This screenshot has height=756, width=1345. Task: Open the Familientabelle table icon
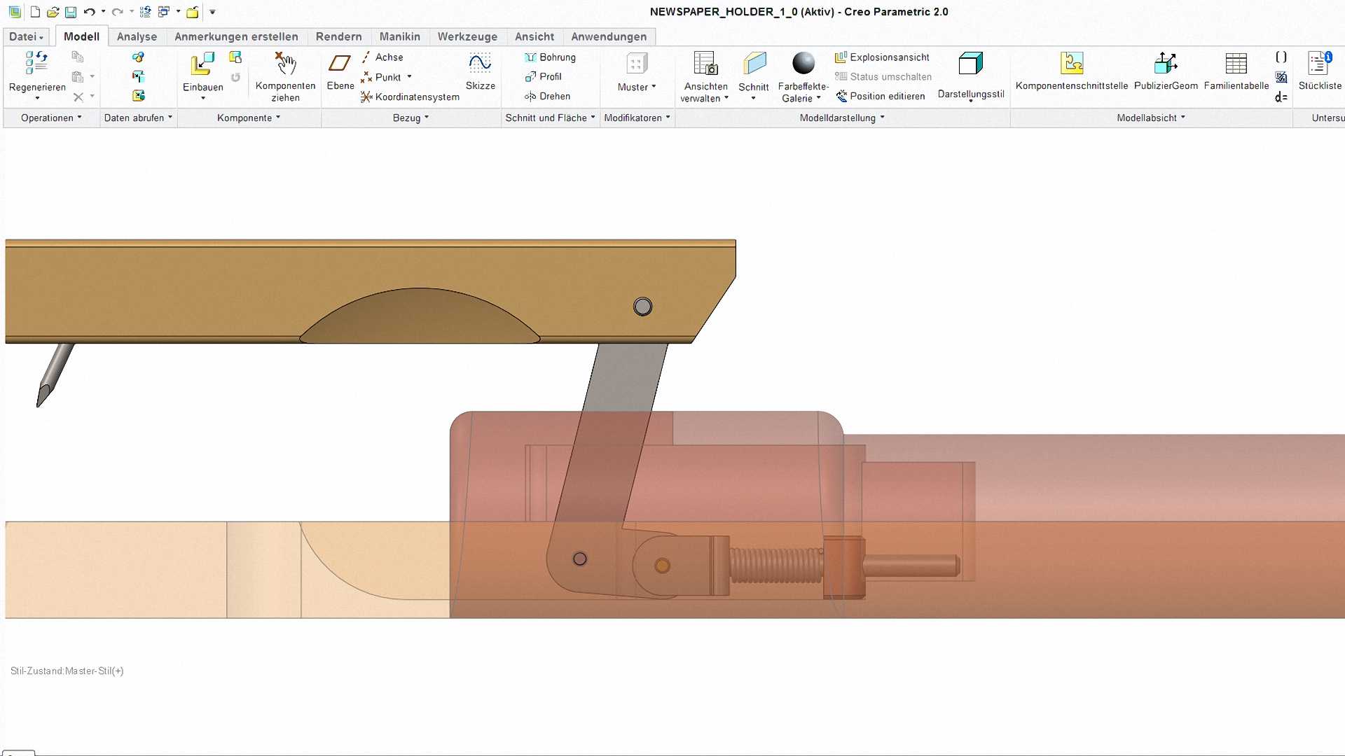click(x=1236, y=63)
